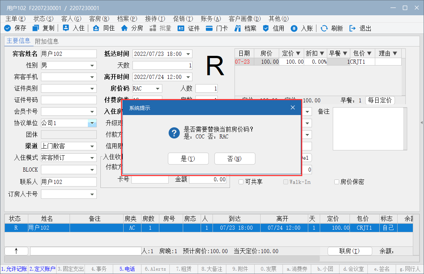Image resolution: width=424 pixels, height=274 pixels.
Task: Open the 离开时间 date dropdown
Action: pyautogui.click(x=188, y=77)
